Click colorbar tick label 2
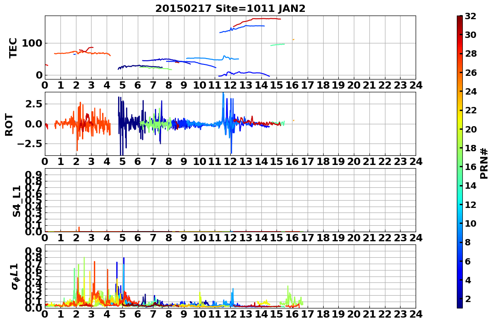This screenshot has width=493, height=324. 468,298
